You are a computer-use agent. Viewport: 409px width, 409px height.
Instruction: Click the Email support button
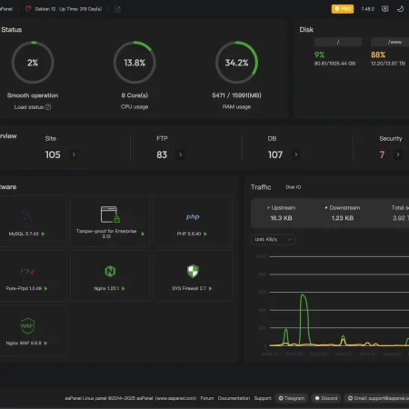(x=376, y=398)
